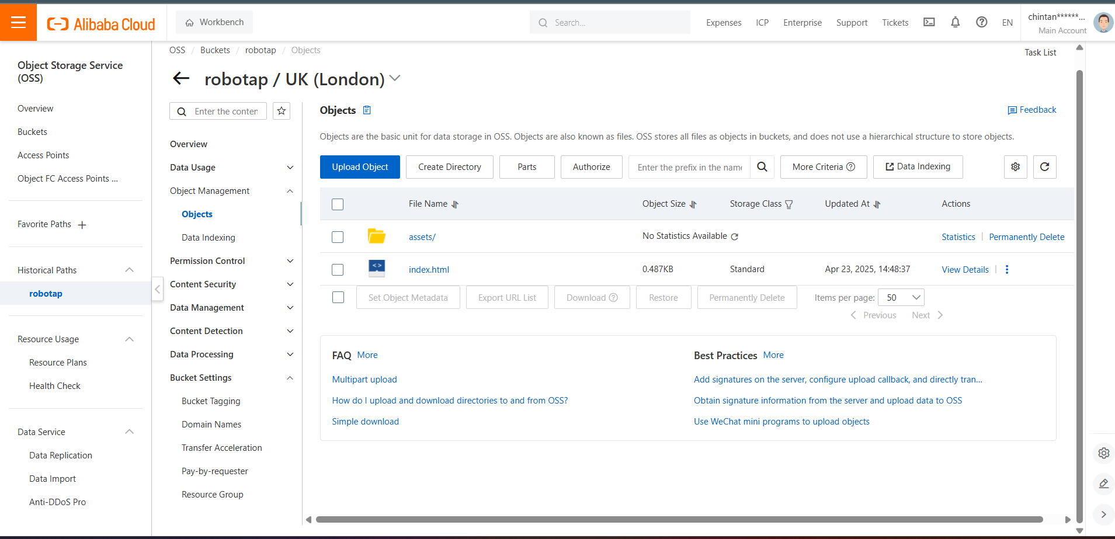
Task: Open more actions for index.html
Action: 1006,269
